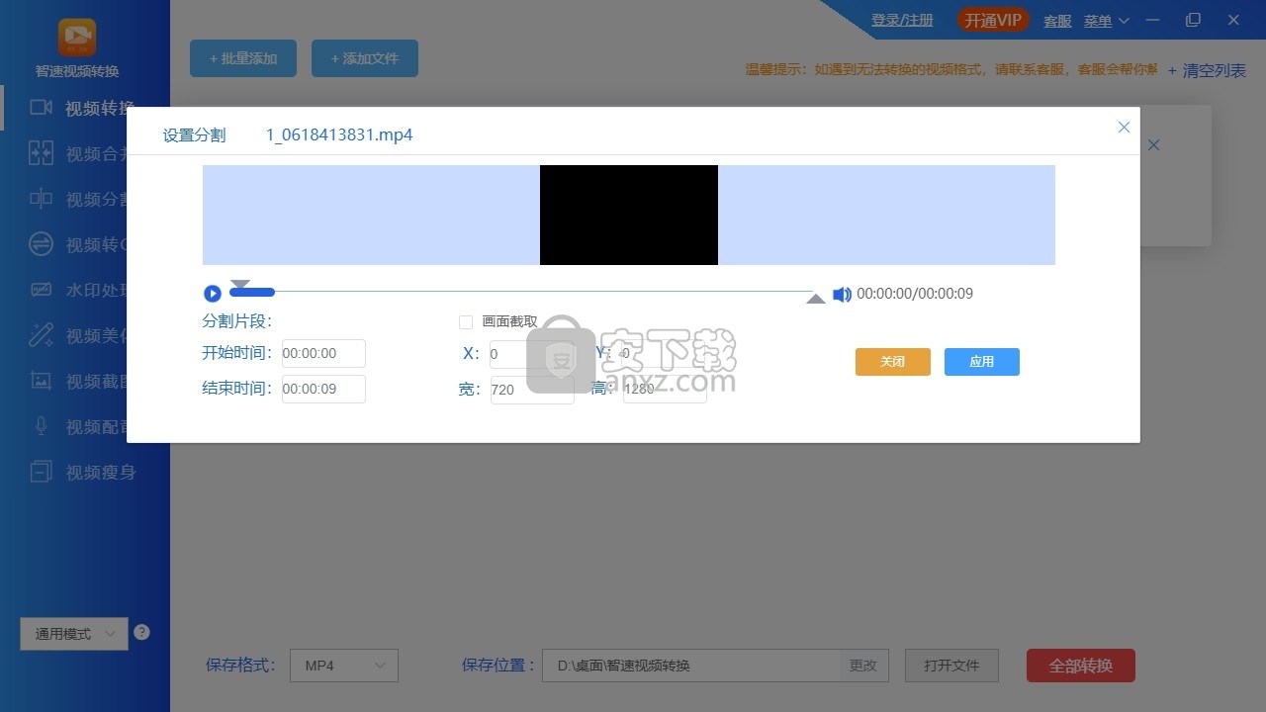
Task: Open the 菜单 dropdown menu
Action: 1106,21
